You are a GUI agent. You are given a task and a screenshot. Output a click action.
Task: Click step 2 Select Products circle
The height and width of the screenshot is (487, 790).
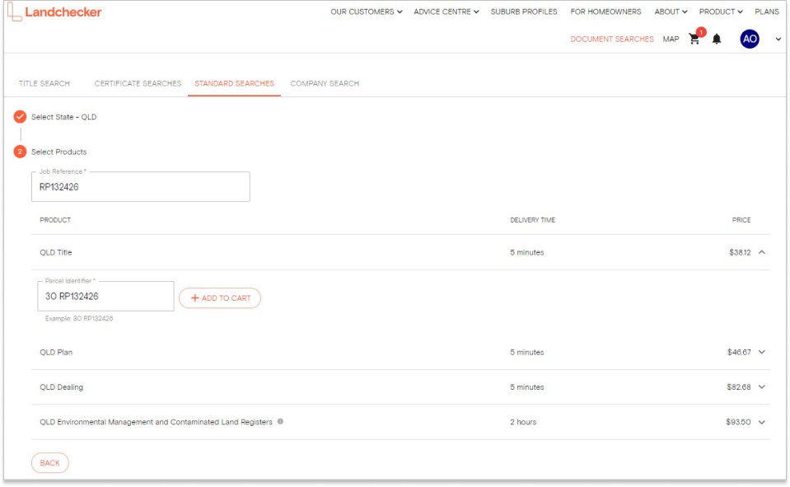20,152
